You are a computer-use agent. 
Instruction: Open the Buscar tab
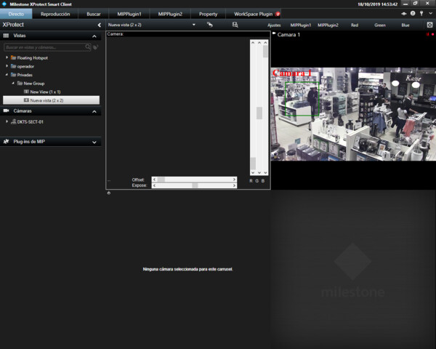tap(94, 14)
